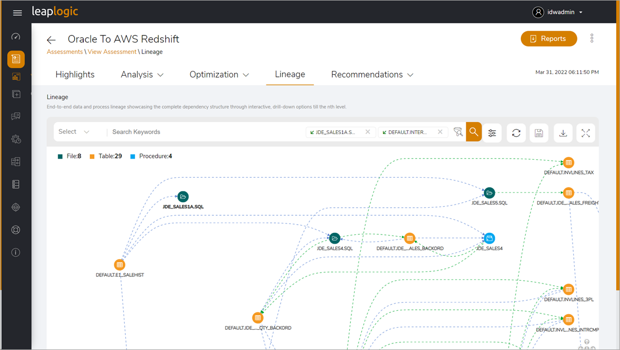
Task: Click the Reports button
Action: (x=549, y=39)
